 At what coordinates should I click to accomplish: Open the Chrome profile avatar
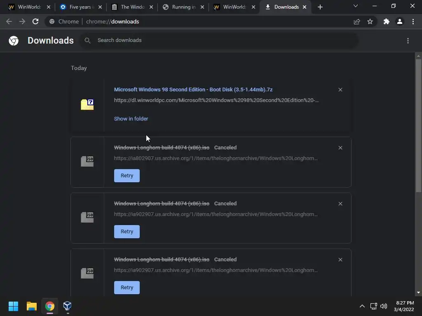(400, 21)
